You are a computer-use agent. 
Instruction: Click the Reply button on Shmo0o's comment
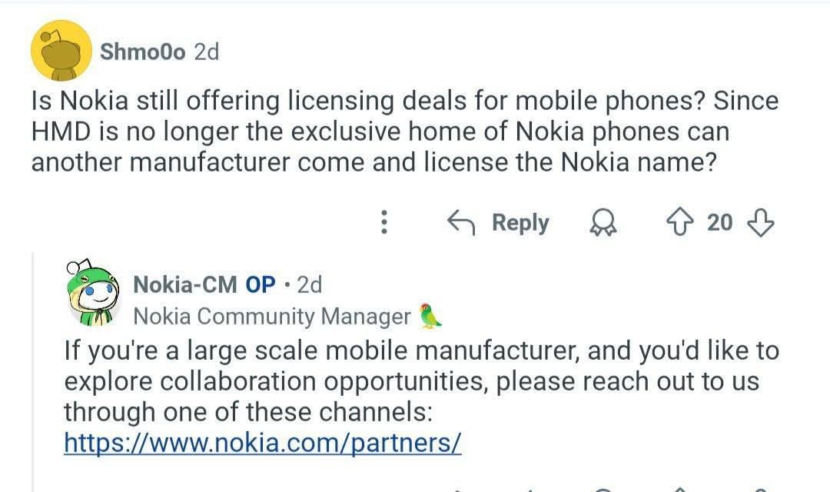(520, 222)
